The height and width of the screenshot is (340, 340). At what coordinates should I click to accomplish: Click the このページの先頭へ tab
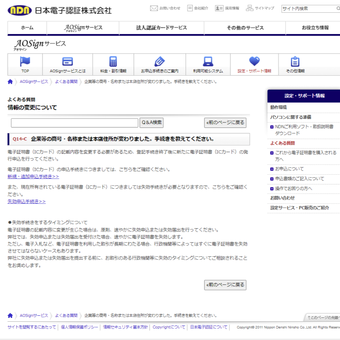[323, 317]
